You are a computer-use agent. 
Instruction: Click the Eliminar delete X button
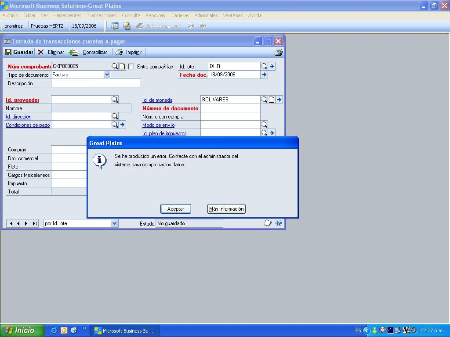coord(51,52)
